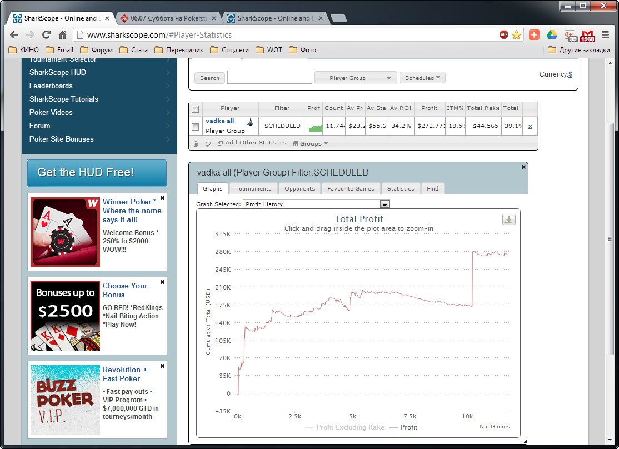The width and height of the screenshot is (619, 449).
Task: Expand the Groups dropdown
Action: tap(311, 143)
